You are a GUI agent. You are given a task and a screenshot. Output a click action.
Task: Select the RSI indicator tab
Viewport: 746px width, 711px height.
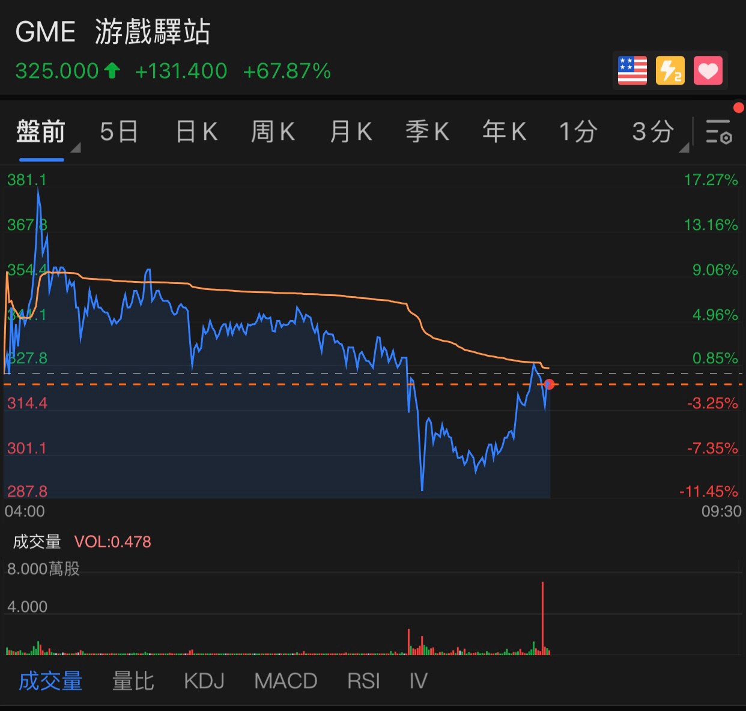point(363,681)
